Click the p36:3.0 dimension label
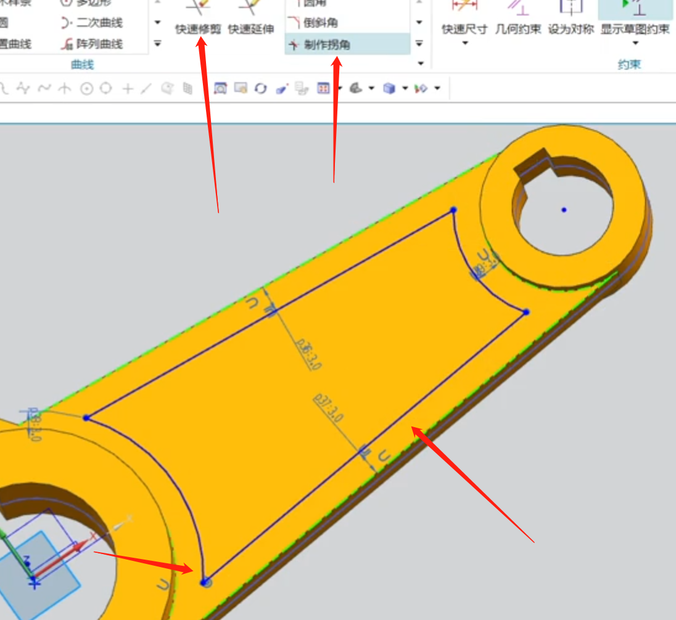This screenshot has width=676, height=620. point(308,354)
